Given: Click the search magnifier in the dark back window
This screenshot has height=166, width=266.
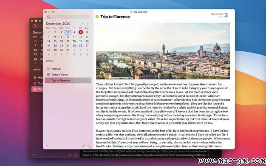Looking at the screenshot, I should pyautogui.click(x=35, y=25).
